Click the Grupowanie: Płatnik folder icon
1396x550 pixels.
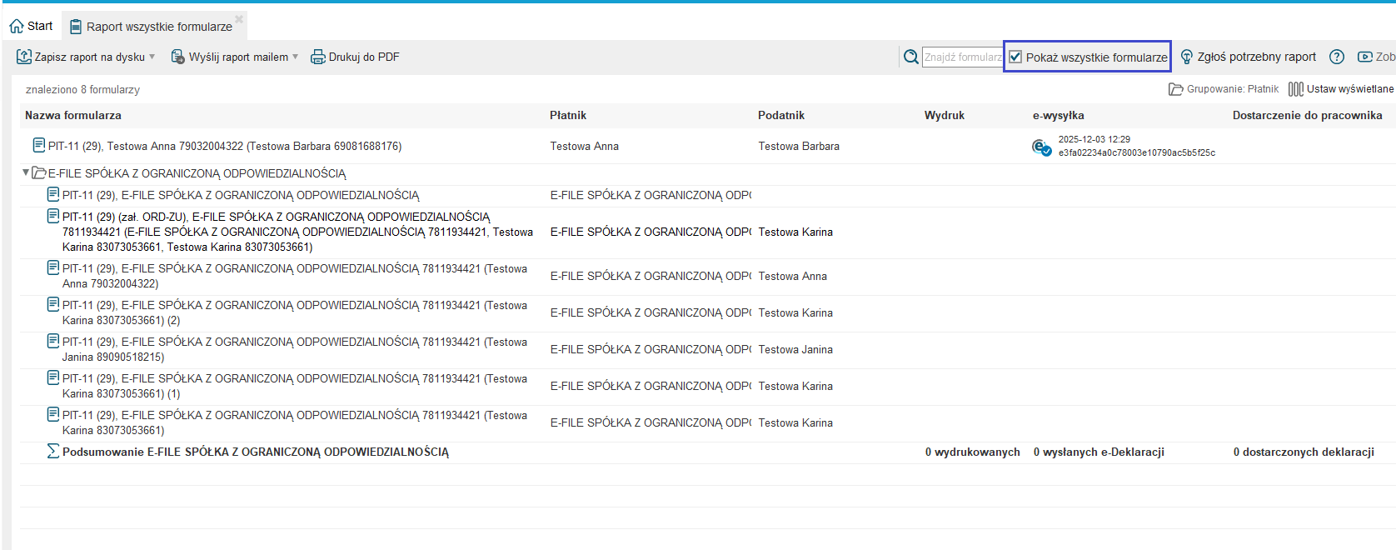tap(1175, 89)
